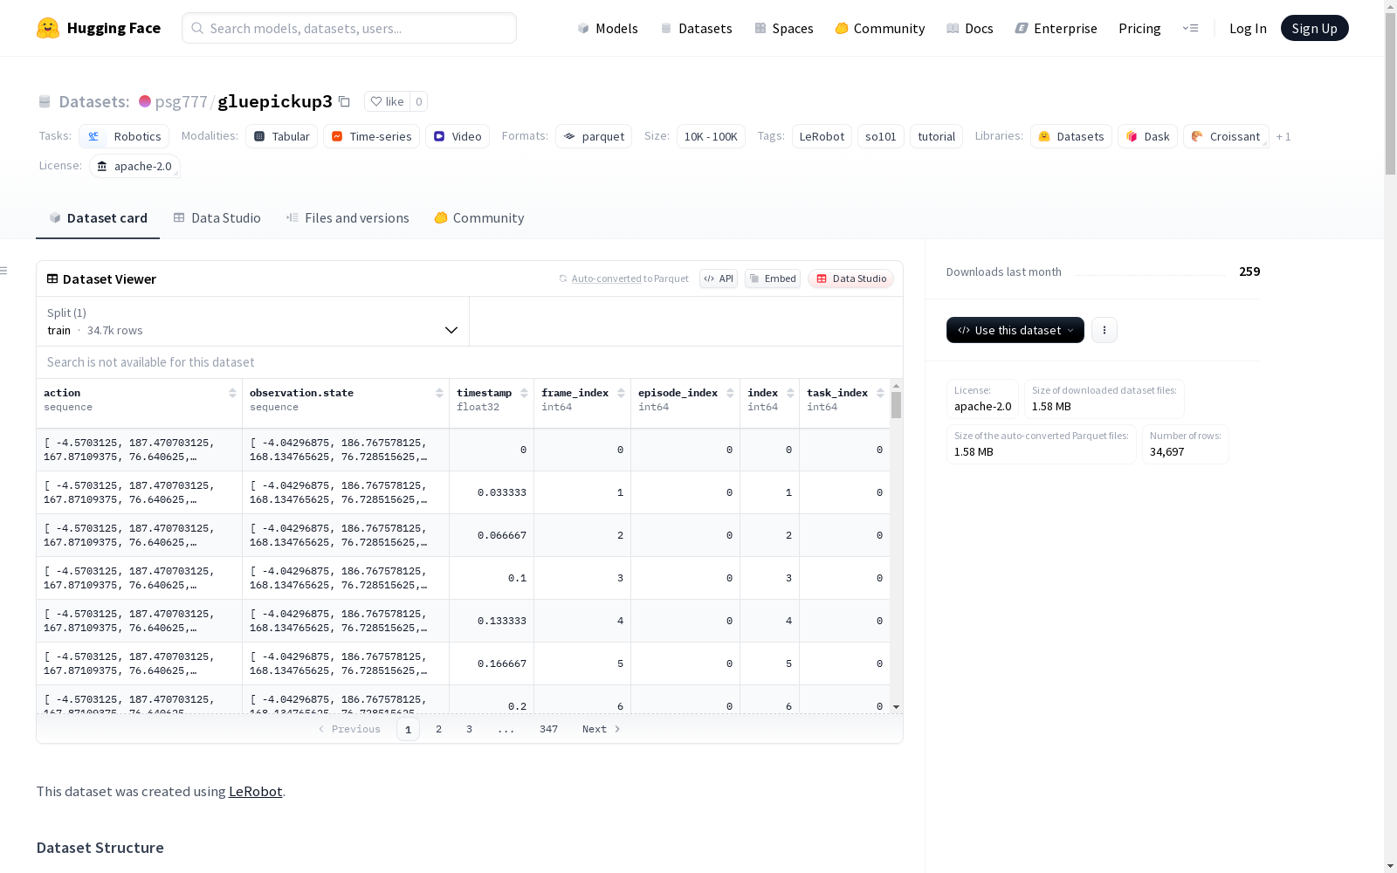Viewport: 1397px width, 873px height.
Task: Click the table scroll-down arrow
Action: (x=896, y=707)
